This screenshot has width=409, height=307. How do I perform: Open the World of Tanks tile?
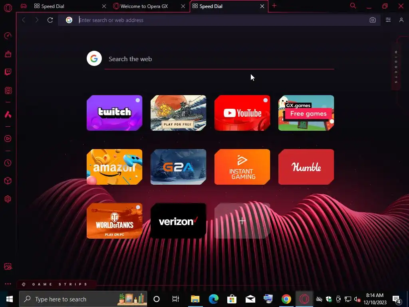pos(115,221)
